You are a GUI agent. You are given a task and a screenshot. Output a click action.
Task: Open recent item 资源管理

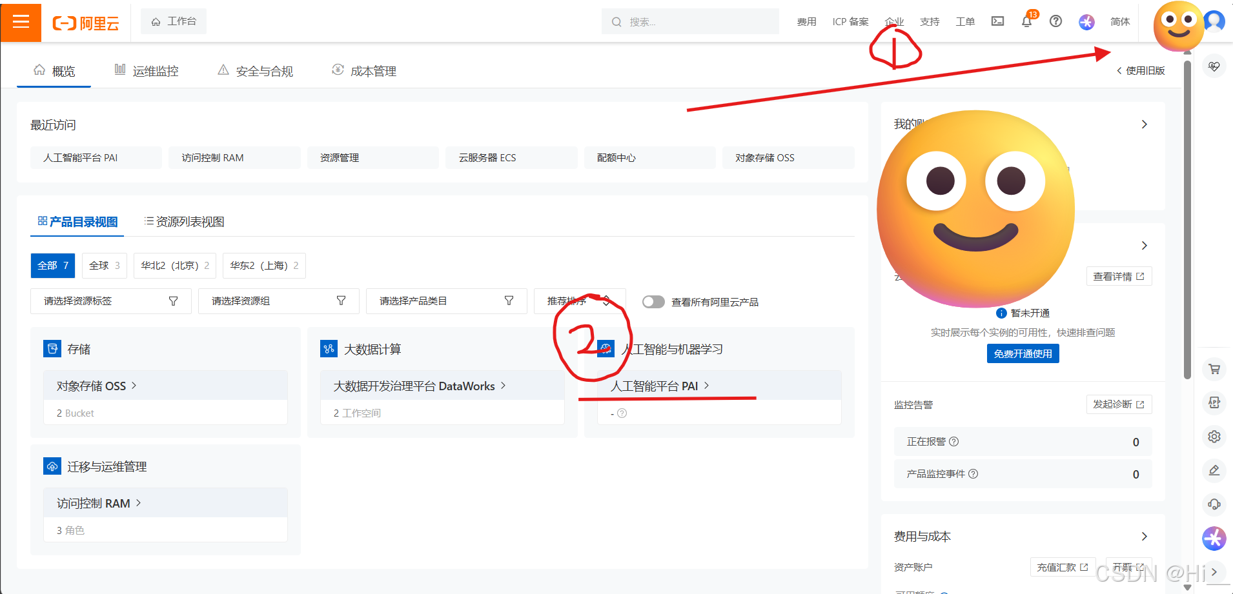[373, 158]
